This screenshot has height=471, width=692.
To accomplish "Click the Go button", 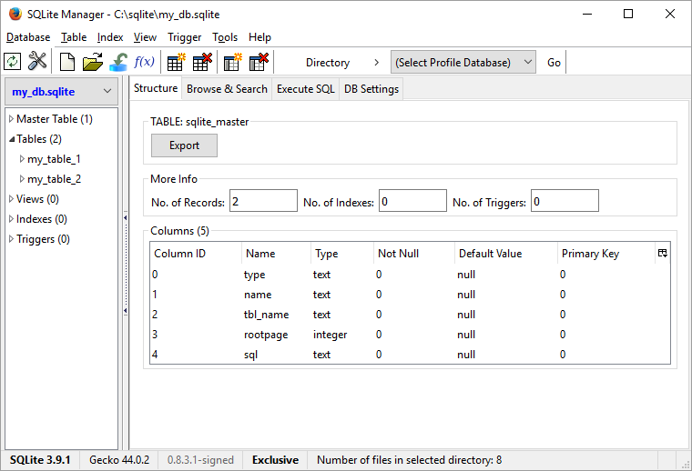I will 554,63.
